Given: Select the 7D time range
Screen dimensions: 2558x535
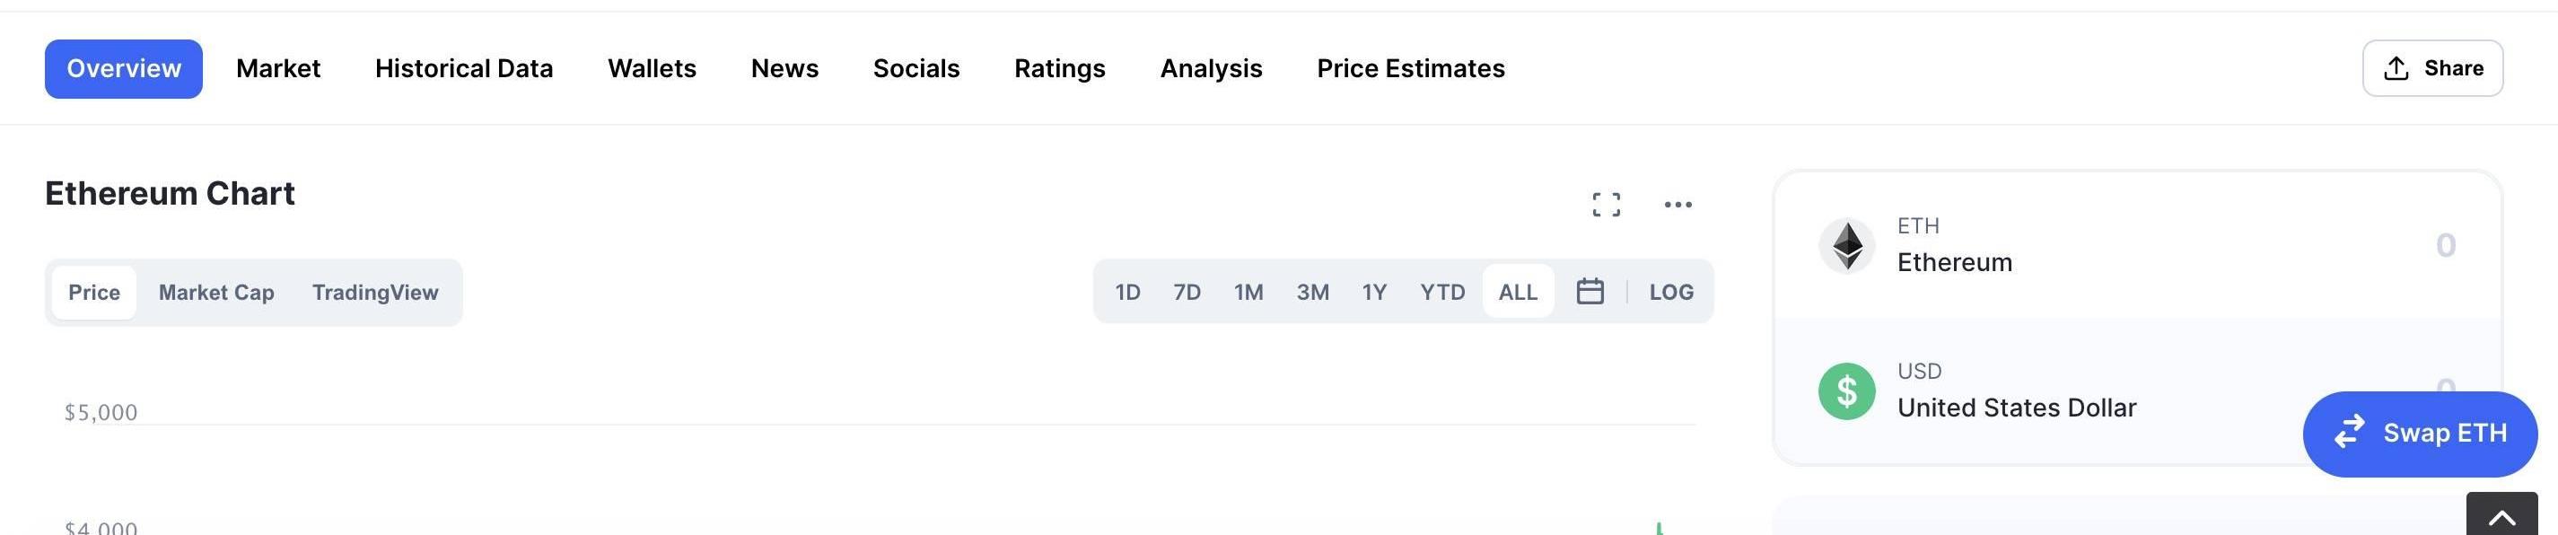Looking at the screenshot, I should [x=1187, y=292].
